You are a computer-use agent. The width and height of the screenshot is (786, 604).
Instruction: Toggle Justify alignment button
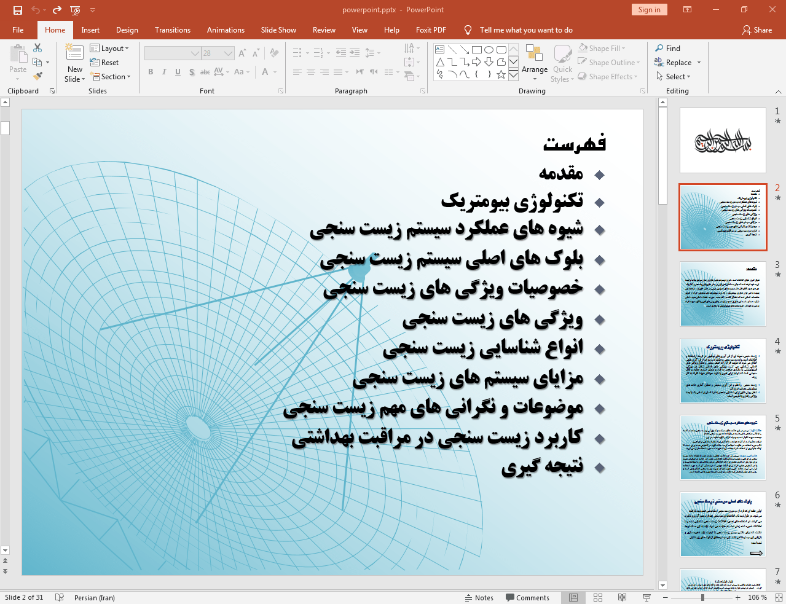pos(338,72)
